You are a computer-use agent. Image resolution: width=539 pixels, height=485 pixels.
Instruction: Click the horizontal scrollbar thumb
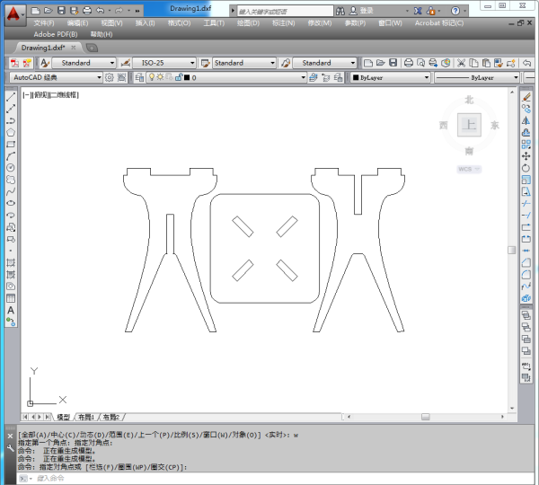[426, 417]
